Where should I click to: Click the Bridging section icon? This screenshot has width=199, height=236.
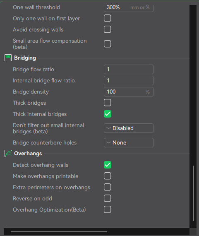click(8, 58)
